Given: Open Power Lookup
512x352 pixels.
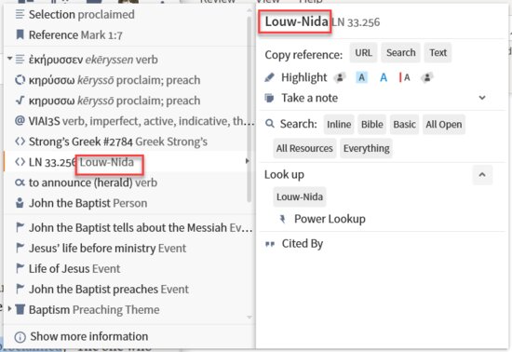Looking at the screenshot, I should coord(330,219).
